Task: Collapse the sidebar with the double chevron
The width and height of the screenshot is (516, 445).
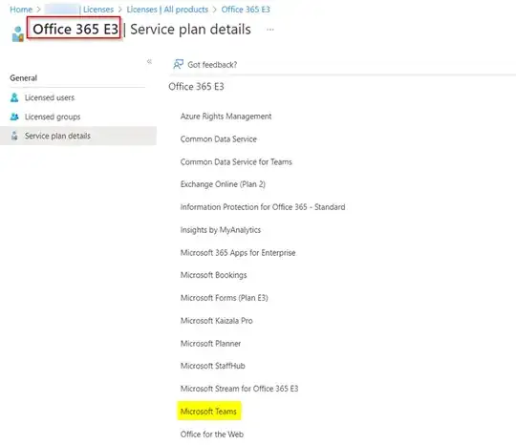Action: [149, 61]
